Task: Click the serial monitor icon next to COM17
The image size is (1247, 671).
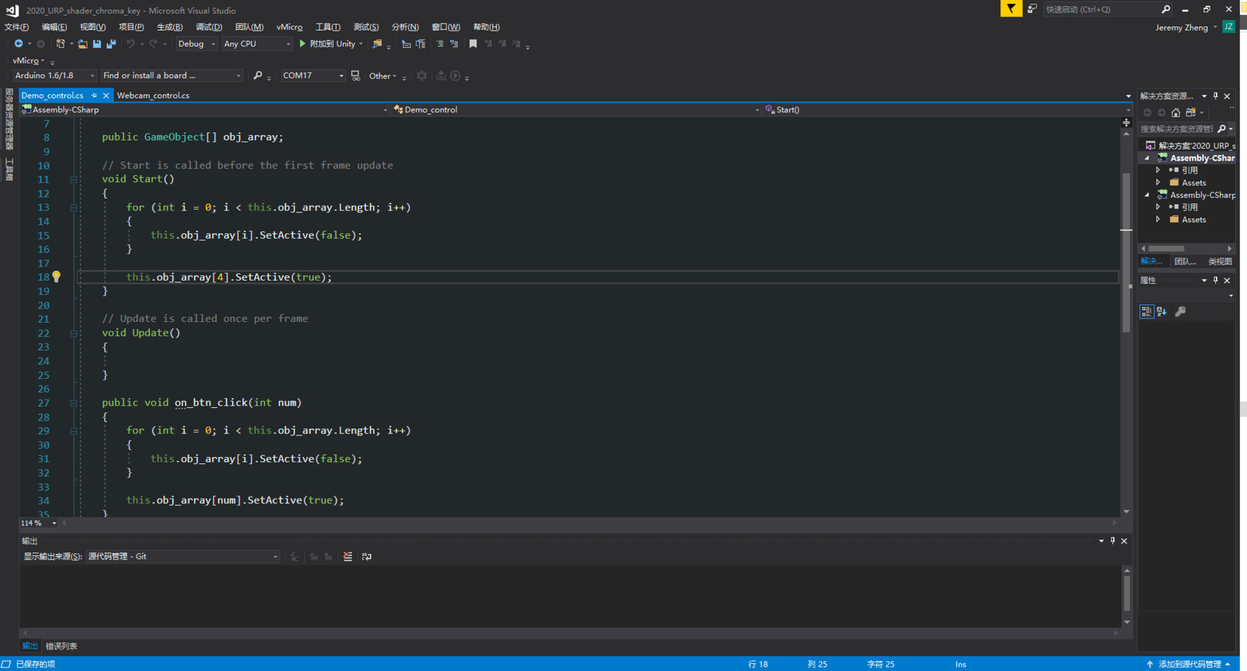Action: tap(355, 75)
